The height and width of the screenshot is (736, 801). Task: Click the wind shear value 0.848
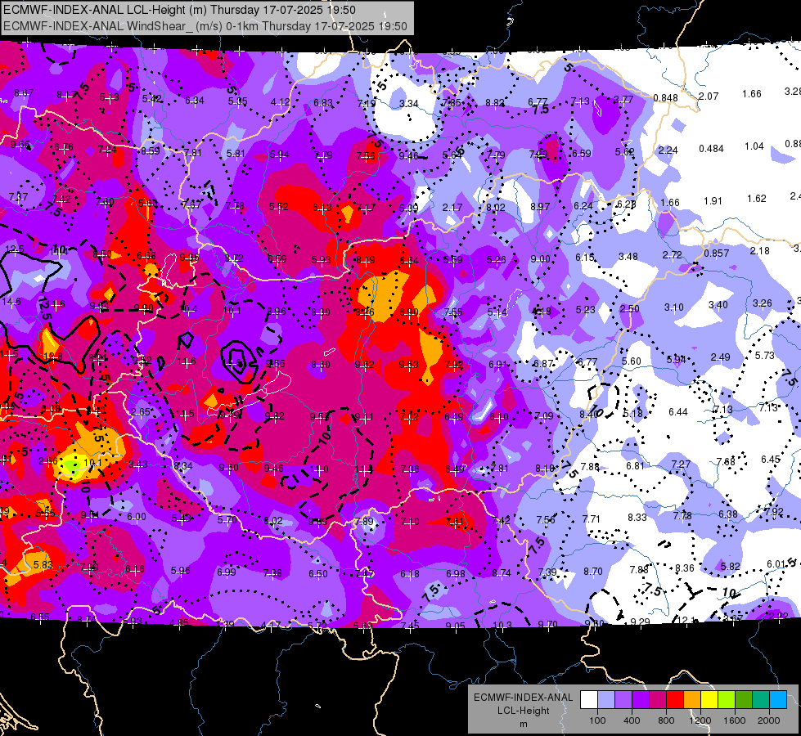pyautogui.click(x=666, y=98)
